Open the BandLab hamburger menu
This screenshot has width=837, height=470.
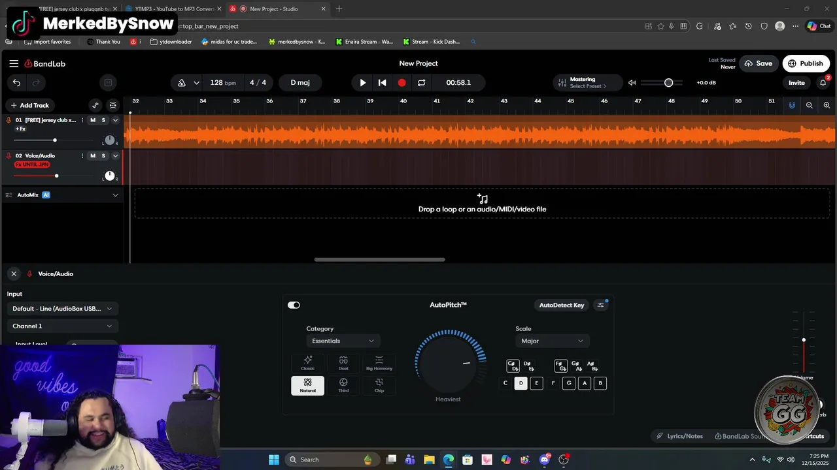[14, 63]
